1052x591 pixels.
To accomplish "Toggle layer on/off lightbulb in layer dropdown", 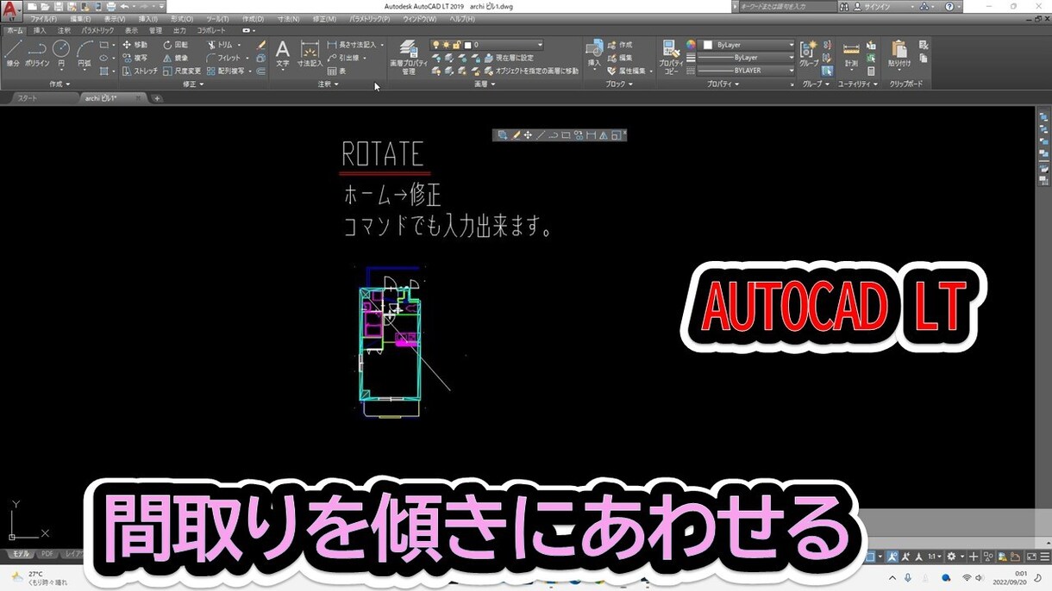I will 436,45.
